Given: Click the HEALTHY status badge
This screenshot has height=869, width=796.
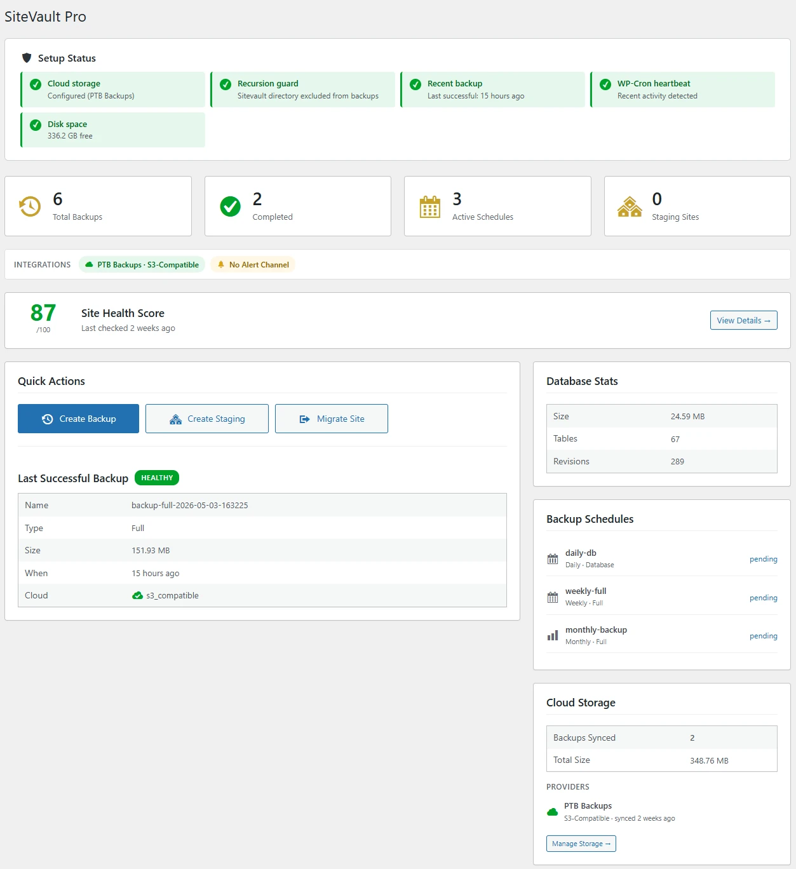Looking at the screenshot, I should click(157, 478).
